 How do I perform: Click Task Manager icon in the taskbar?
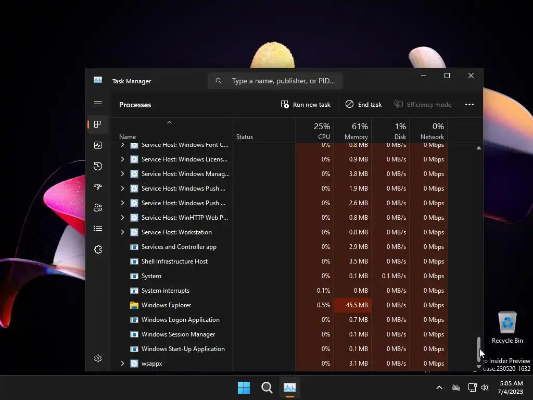[289, 387]
